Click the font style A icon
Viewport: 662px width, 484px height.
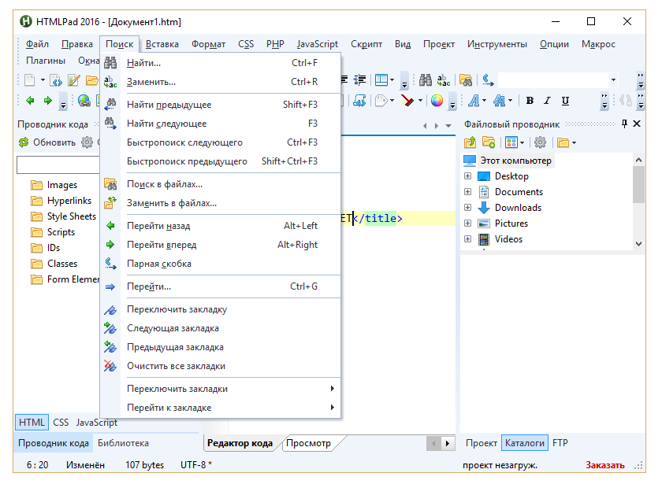click(x=474, y=101)
